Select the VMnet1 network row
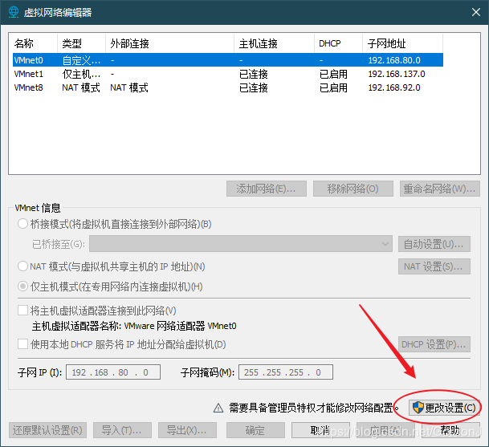The image size is (489, 447). click(x=228, y=74)
